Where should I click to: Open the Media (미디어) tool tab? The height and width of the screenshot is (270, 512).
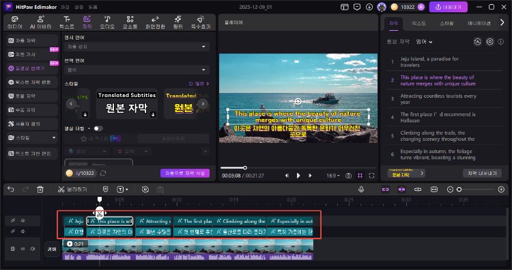[15, 23]
